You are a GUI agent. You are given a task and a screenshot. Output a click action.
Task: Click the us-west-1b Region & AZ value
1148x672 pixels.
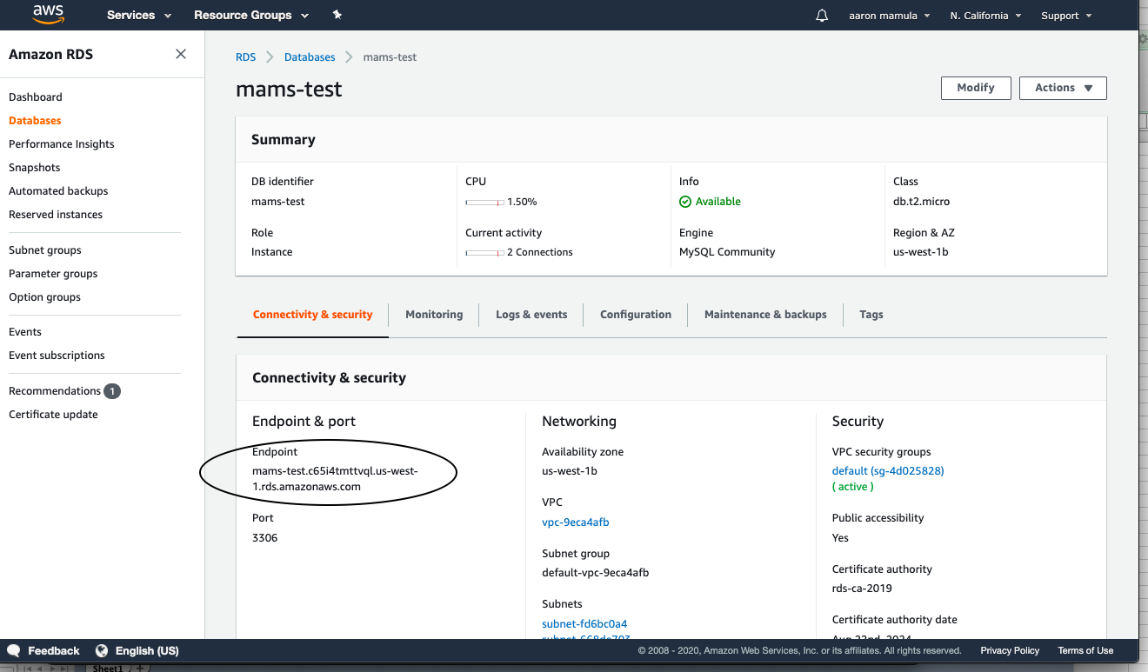[920, 252]
